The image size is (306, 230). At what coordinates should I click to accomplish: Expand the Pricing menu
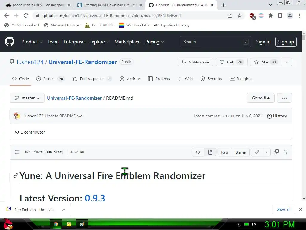[x=154, y=42]
